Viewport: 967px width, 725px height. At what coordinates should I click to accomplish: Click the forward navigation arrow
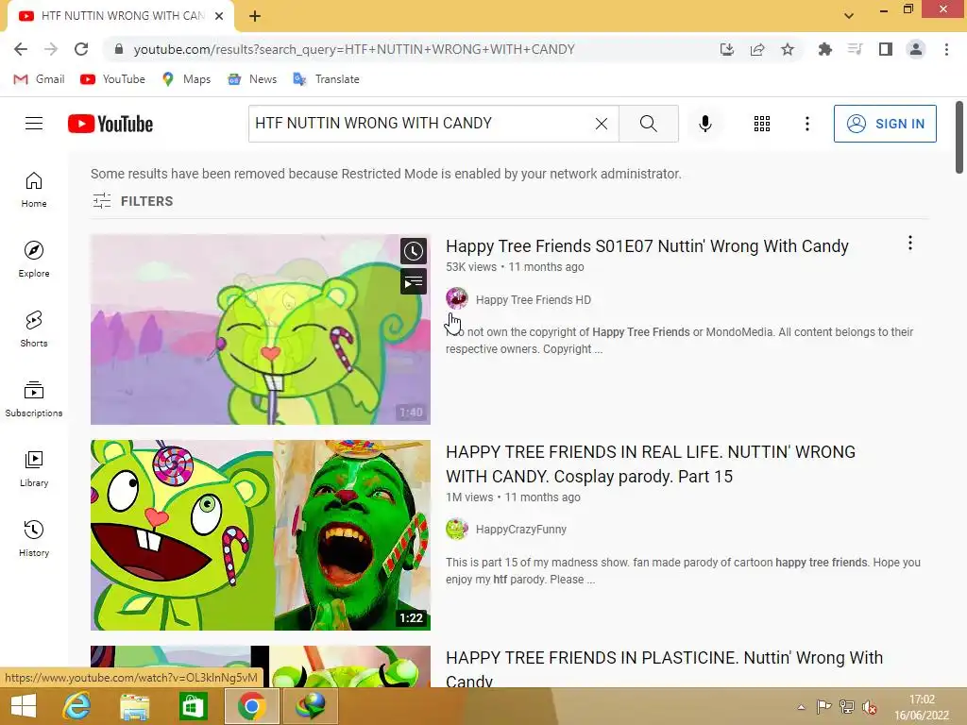click(x=51, y=49)
